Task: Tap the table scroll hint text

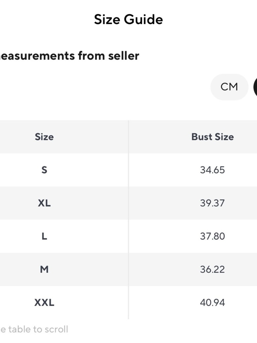Action: (34, 329)
